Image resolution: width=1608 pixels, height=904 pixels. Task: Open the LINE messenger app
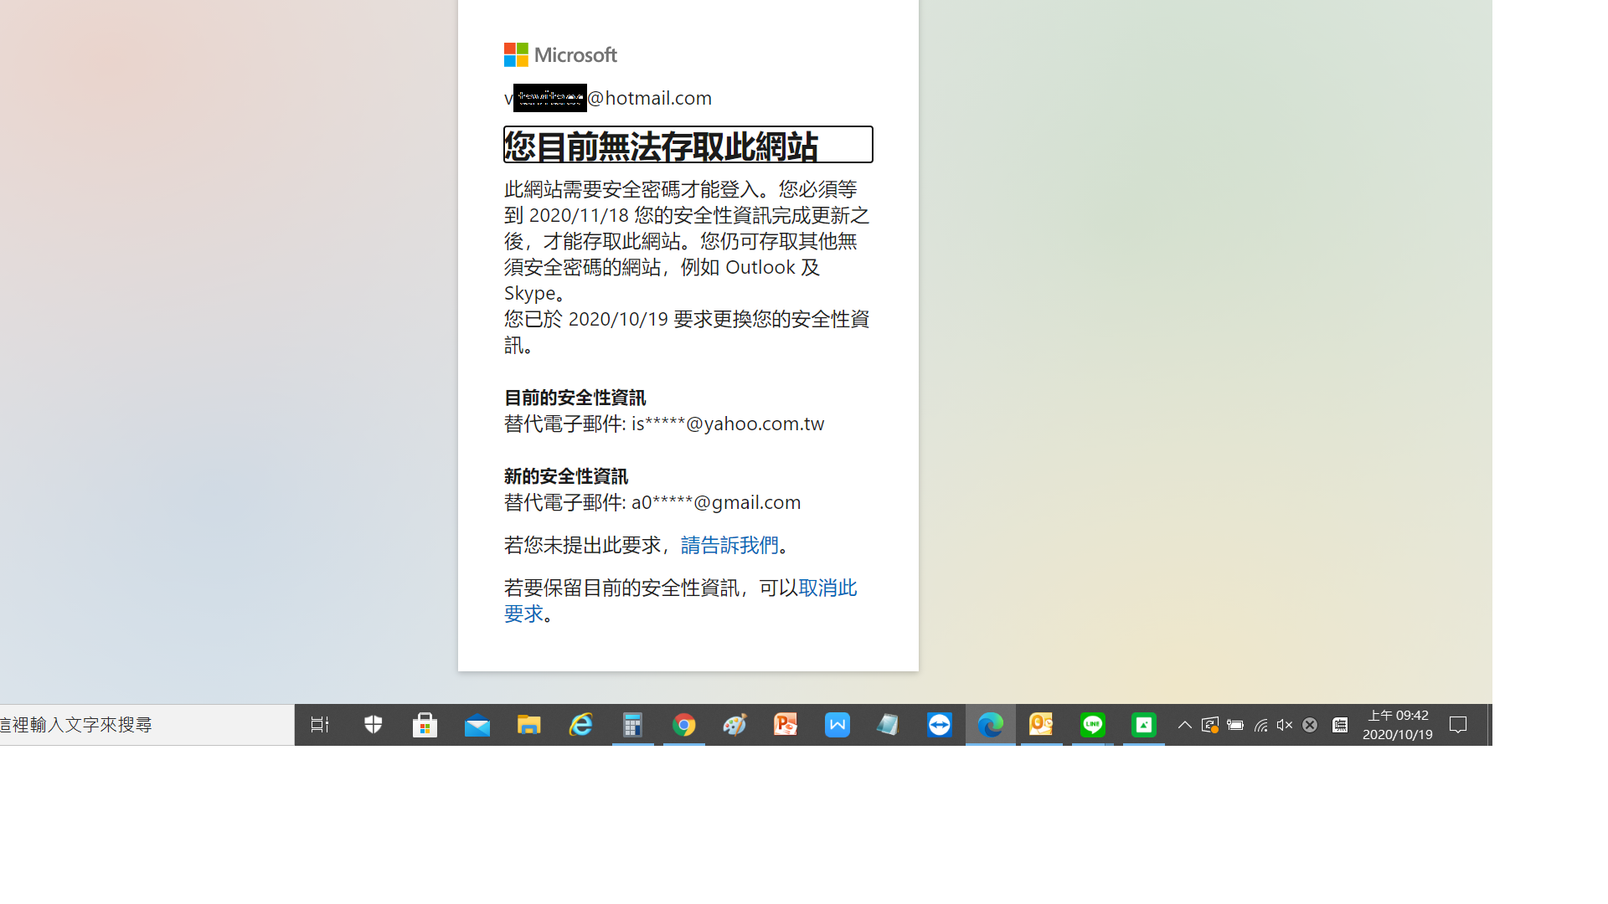(1092, 725)
